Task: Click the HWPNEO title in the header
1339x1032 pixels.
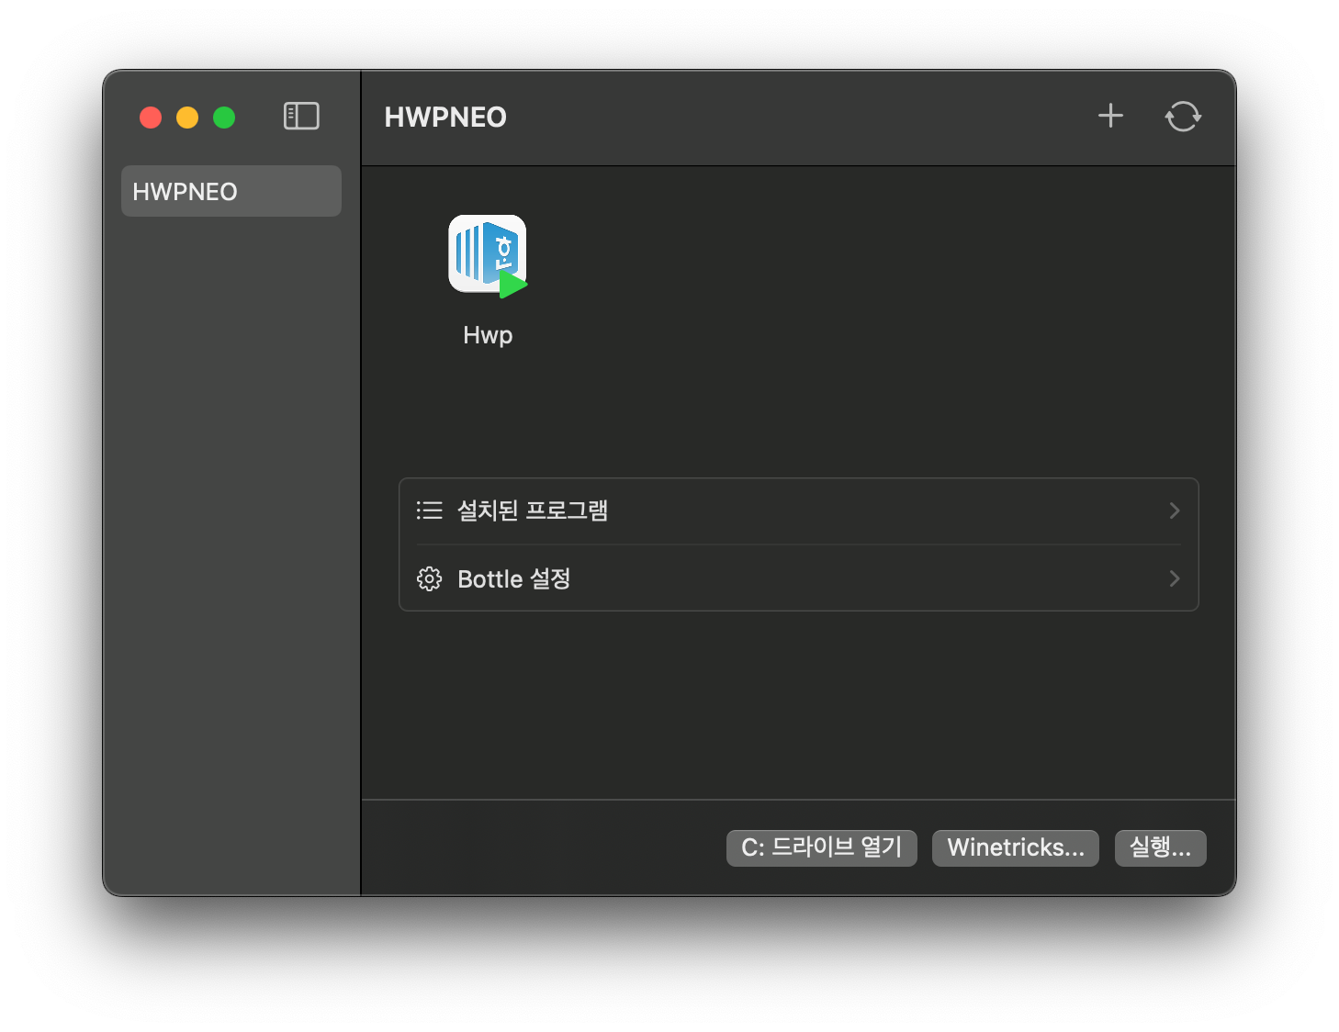Action: [445, 117]
